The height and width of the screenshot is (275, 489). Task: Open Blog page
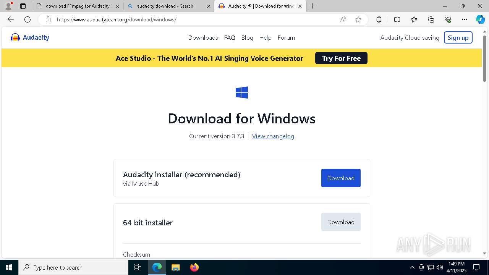point(247,37)
